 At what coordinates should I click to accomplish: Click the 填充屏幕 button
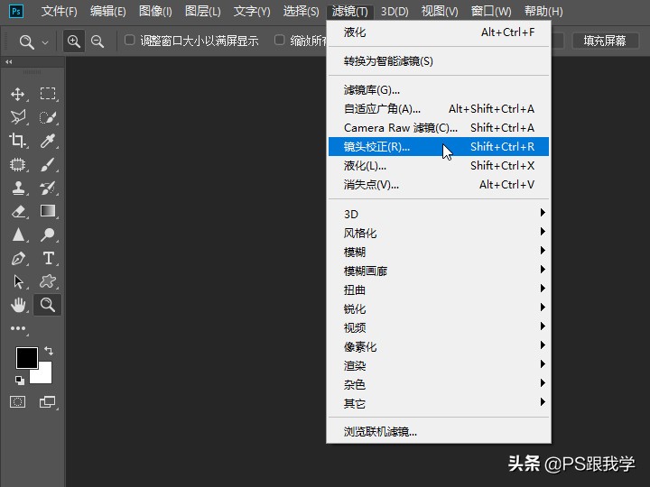(605, 41)
